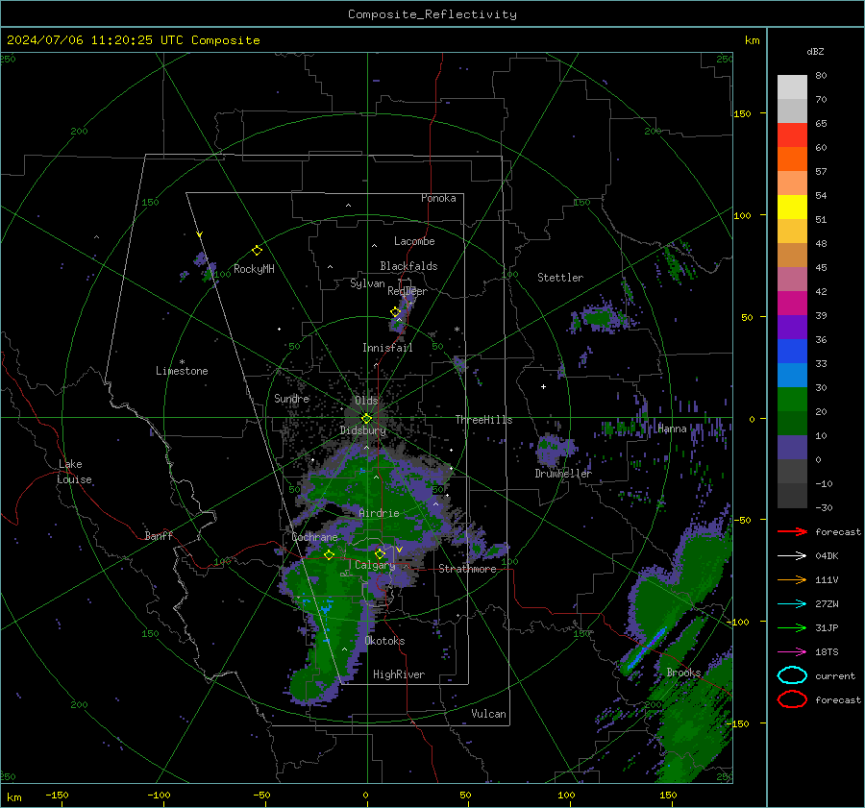
Task: Click the Cochrane label
Action: (314, 537)
